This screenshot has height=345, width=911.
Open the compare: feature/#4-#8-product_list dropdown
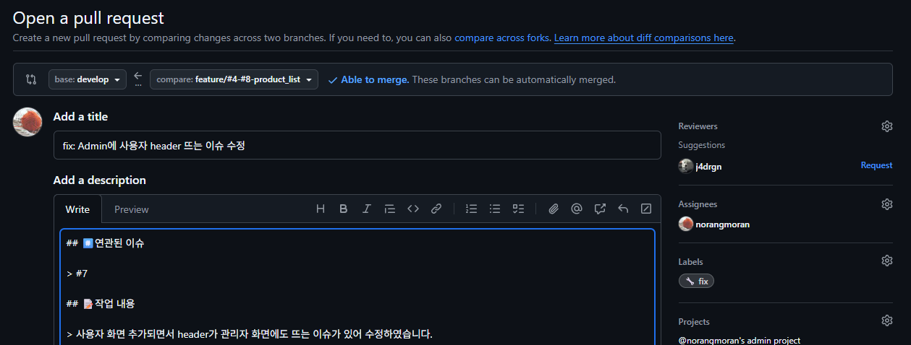pos(234,79)
